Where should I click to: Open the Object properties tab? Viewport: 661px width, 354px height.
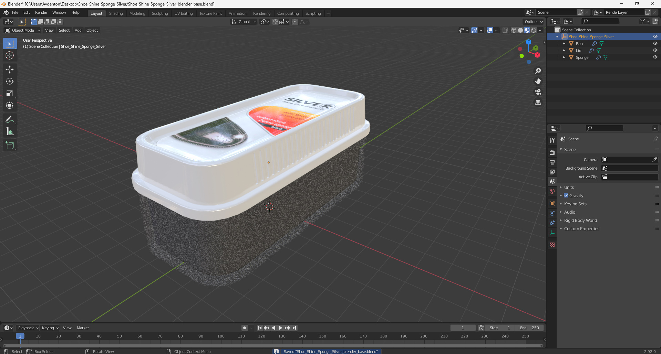(552, 204)
